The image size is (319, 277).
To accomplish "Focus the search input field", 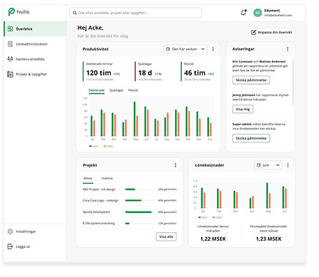I will click(136, 13).
